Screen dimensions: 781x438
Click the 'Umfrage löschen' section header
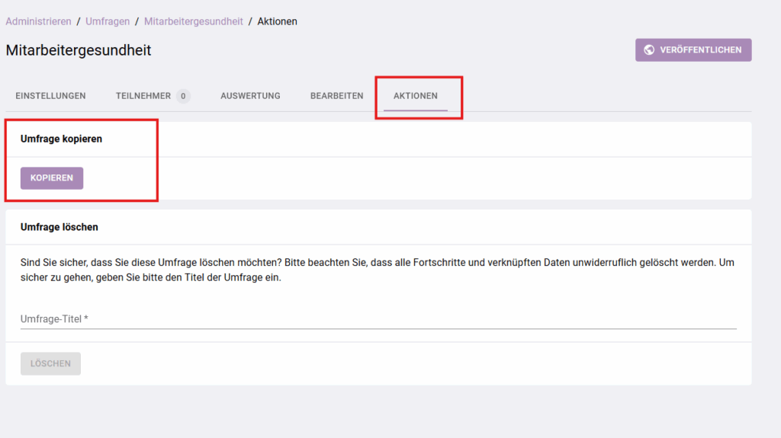(x=59, y=227)
